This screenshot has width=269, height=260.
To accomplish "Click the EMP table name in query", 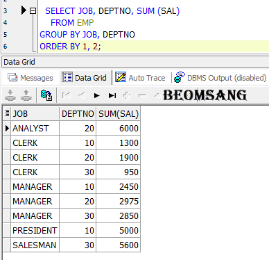I will click(x=85, y=23).
